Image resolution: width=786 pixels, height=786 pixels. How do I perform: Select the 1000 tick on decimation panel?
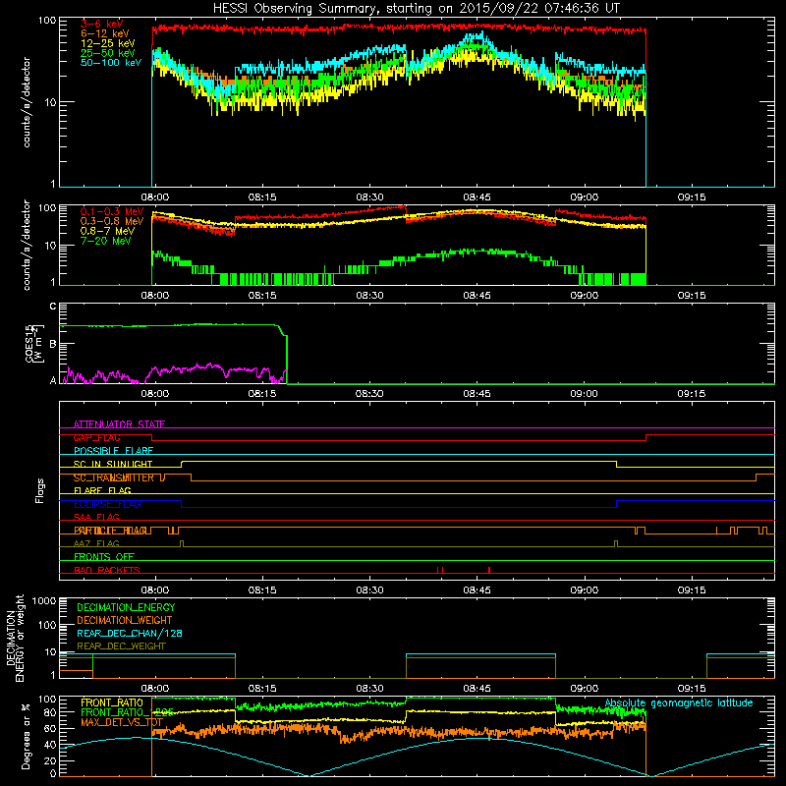(x=44, y=600)
